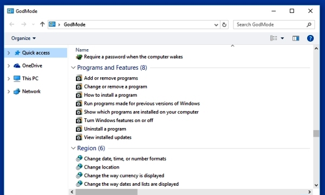325x195 pixels.
Task: Click icon beside Uninstall a program
Action: tap(79, 129)
